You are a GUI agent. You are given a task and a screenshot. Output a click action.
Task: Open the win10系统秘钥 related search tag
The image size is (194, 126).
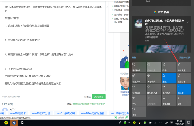(66, 113)
